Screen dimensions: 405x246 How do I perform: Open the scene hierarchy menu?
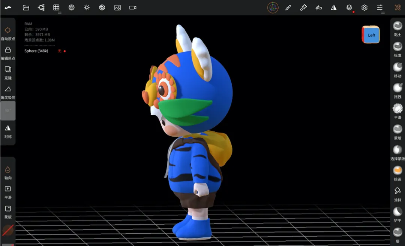click(x=41, y=7)
